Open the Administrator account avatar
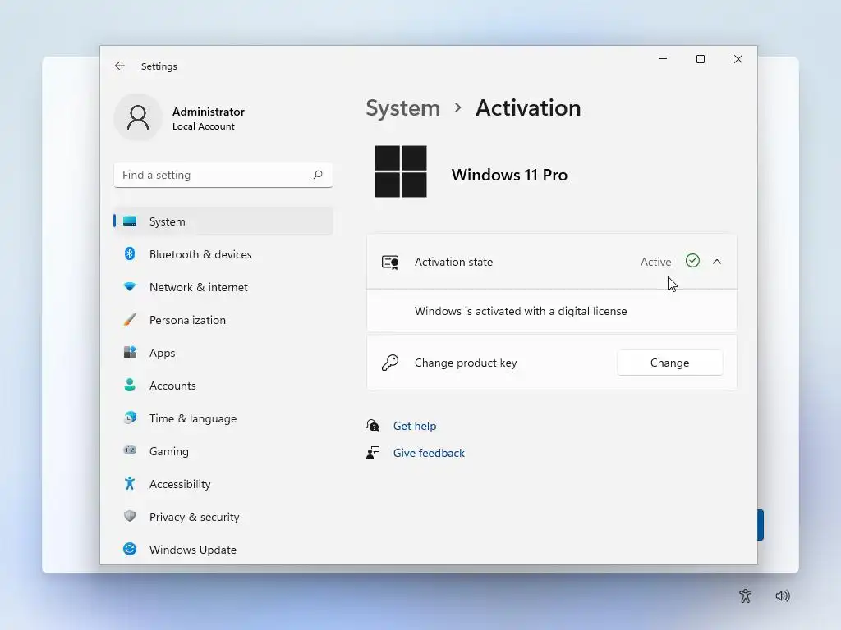 [x=138, y=117]
